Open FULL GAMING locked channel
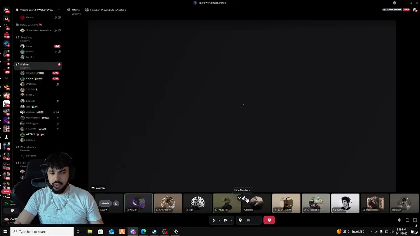Screen dimensions: 420x236 (38, 25)
